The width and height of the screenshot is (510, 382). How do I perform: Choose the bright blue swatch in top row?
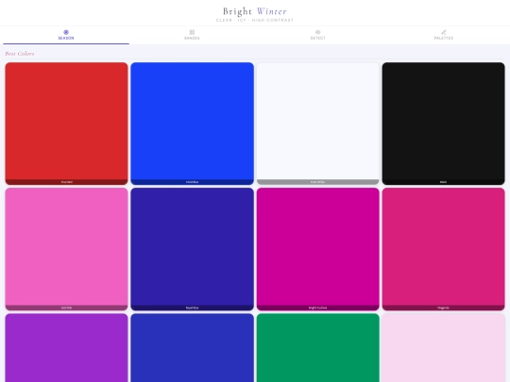pyautogui.click(x=193, y=124)
